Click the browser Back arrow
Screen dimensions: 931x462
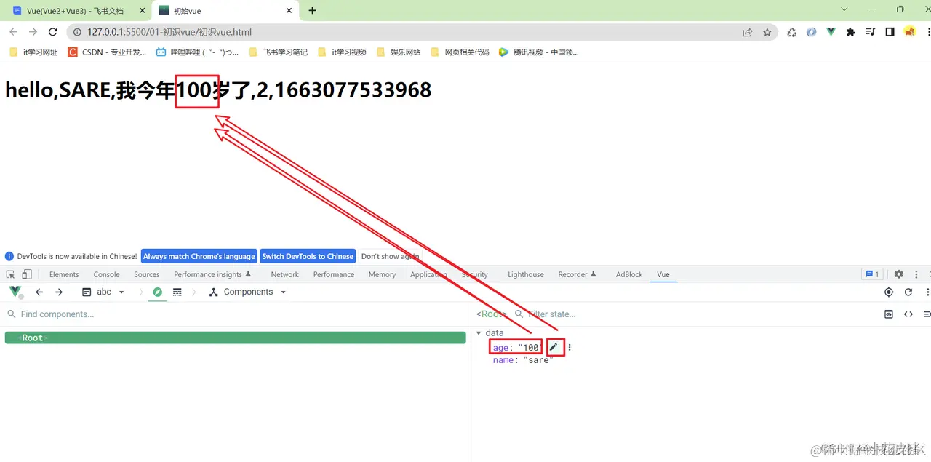coord(13,32)
